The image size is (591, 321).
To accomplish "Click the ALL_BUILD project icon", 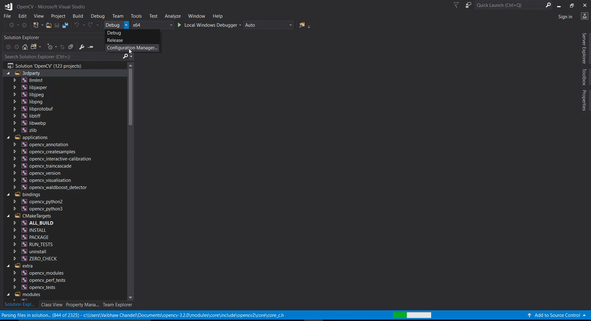I will click(24, 223).
